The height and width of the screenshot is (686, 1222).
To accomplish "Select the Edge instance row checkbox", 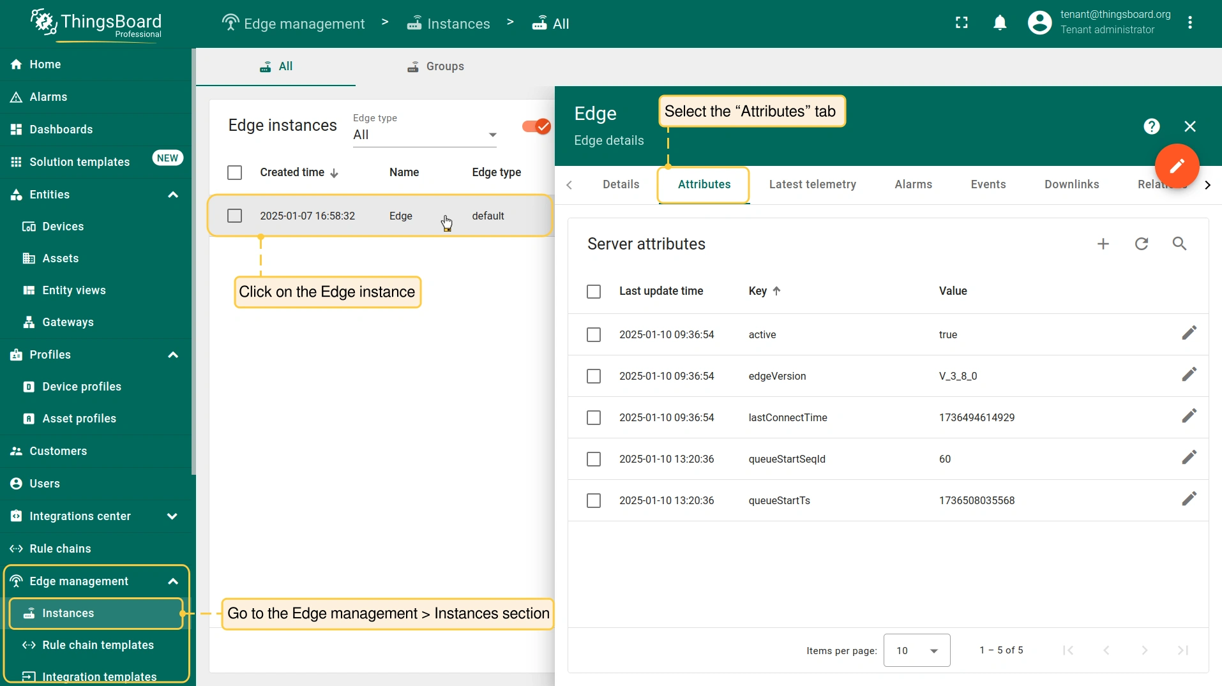I will click(x=235, y=216).
